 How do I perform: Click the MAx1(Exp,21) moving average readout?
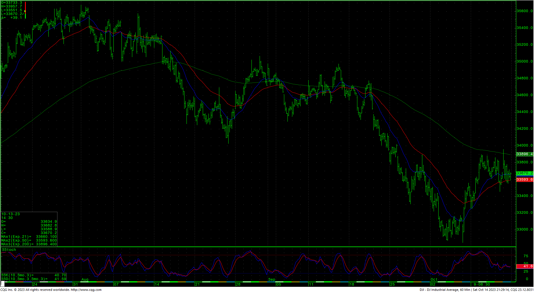click(x=29, y=237)
